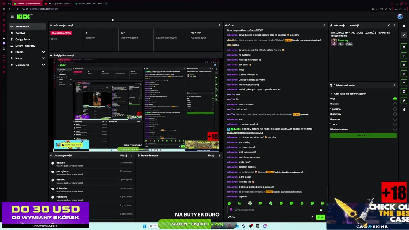Reload the page in the browser
Image resolution: width=409 pixels, height=230 pixels.
click(x=18, y=9)
